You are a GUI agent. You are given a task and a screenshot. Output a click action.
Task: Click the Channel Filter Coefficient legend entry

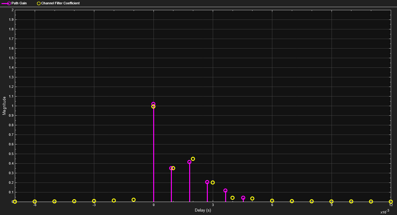[x=58, y=3]
